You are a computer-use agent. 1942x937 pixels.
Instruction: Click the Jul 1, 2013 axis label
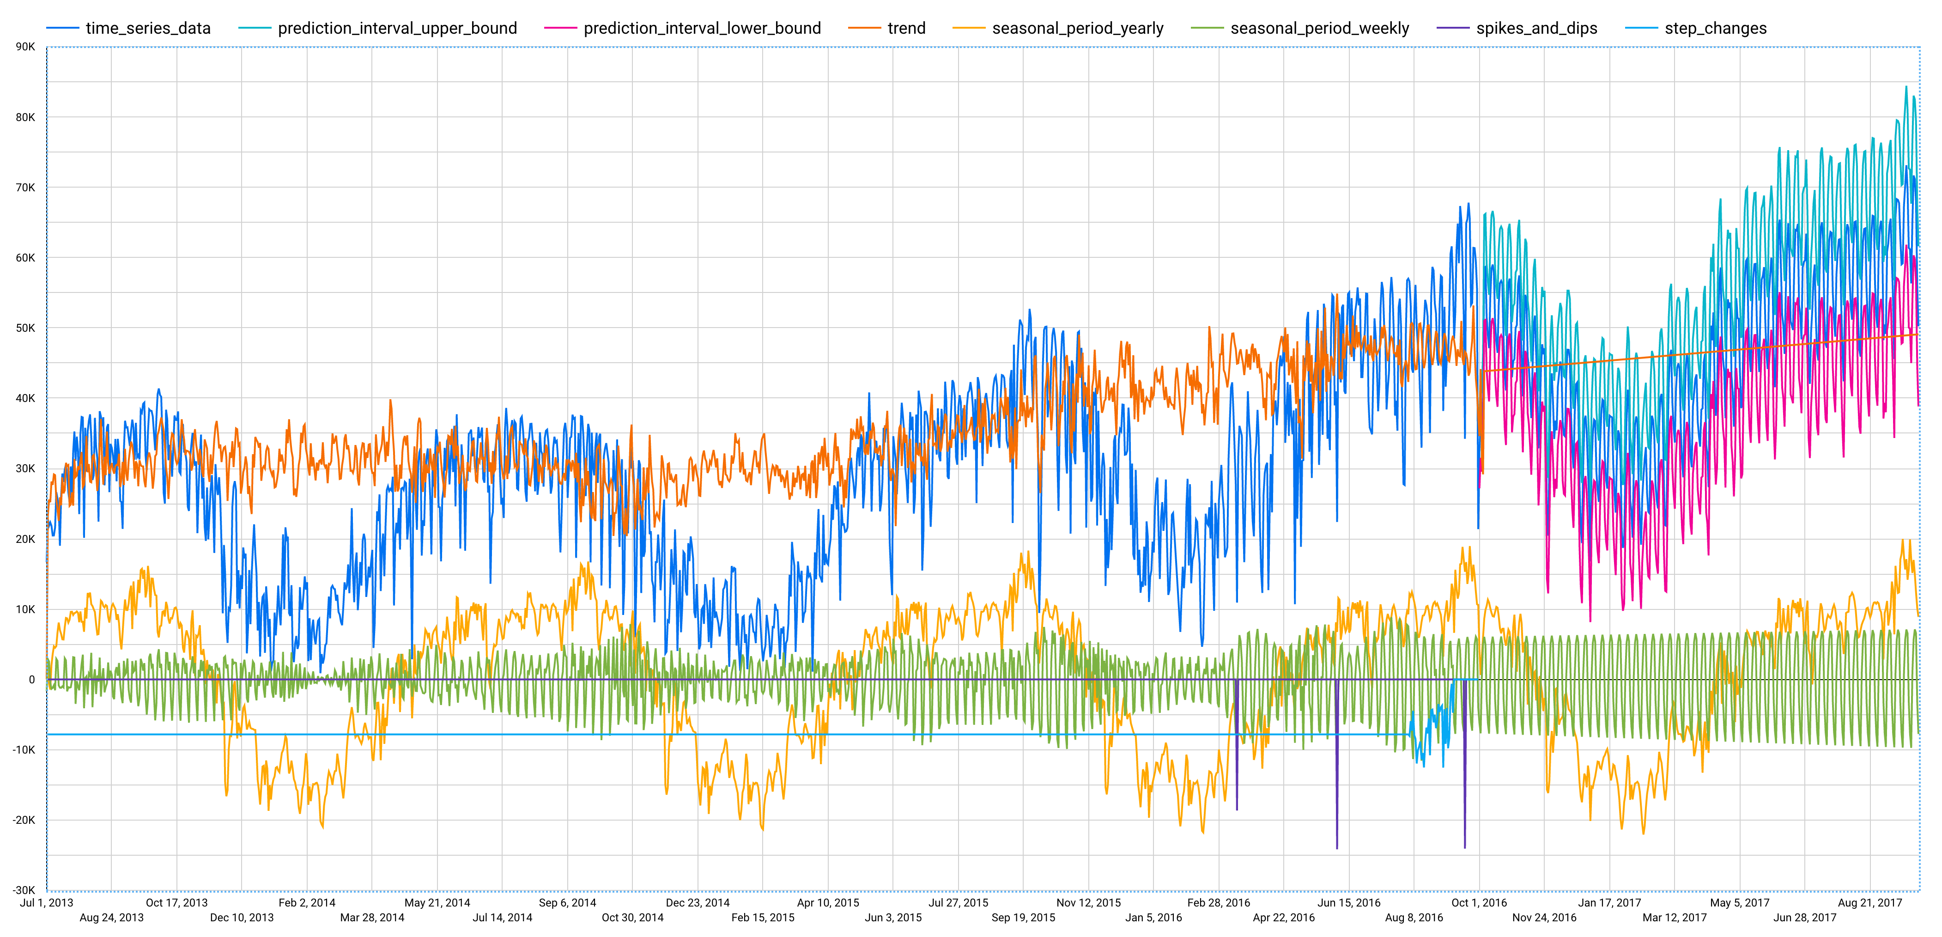(47, 902)
